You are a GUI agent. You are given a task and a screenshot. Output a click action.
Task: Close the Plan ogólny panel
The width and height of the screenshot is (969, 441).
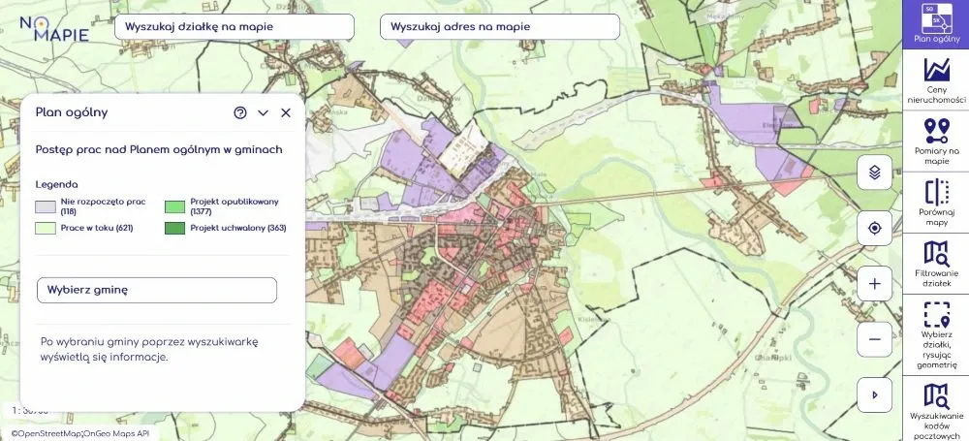[286, 112]
